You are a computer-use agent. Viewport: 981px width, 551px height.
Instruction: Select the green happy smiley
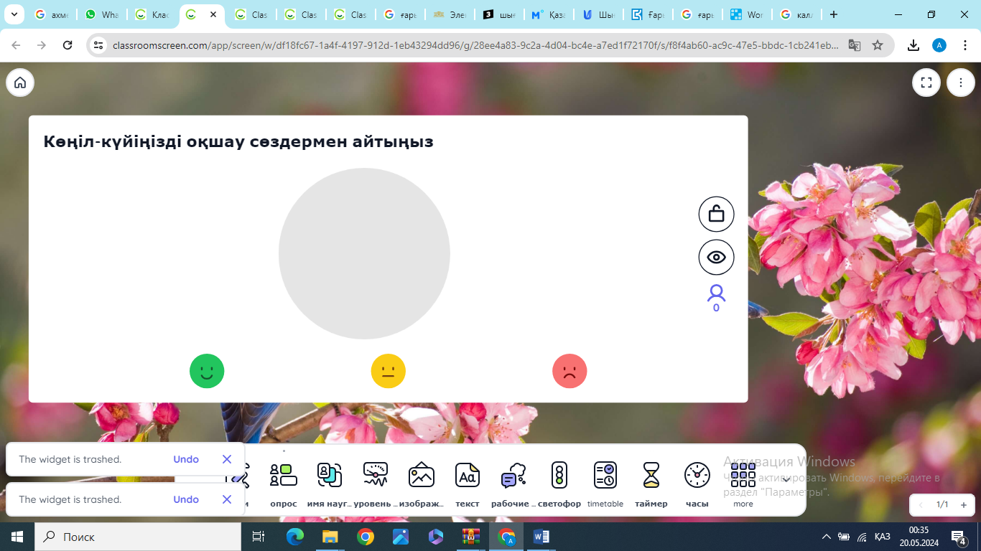click(x=207, y=372)
